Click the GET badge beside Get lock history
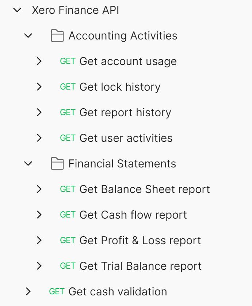 point(68,87)
